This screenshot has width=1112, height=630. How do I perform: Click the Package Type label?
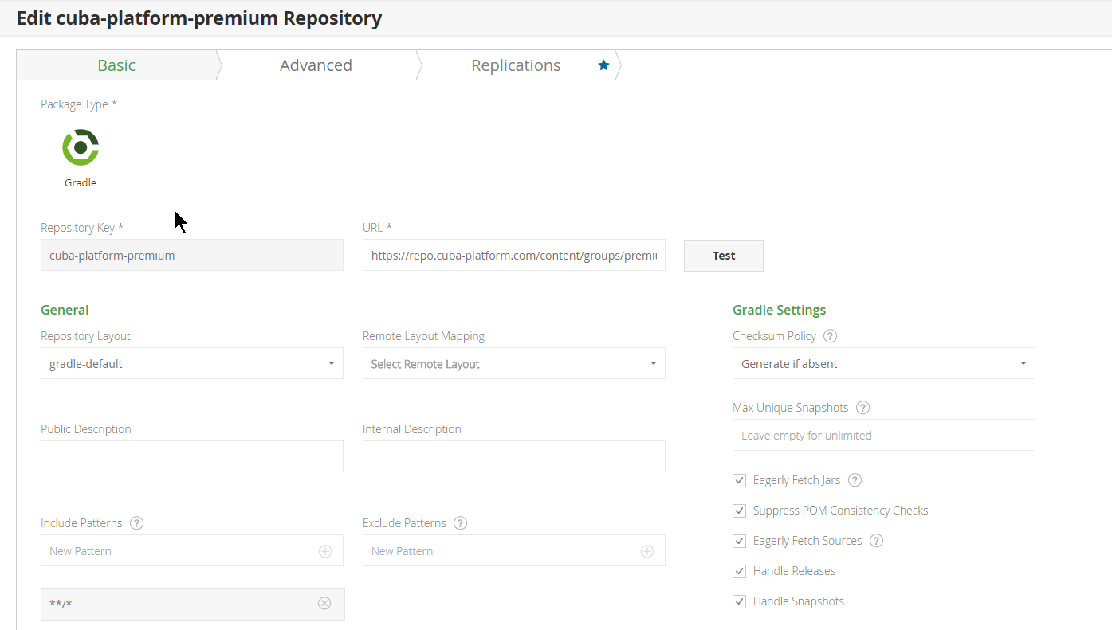point(79,104)
